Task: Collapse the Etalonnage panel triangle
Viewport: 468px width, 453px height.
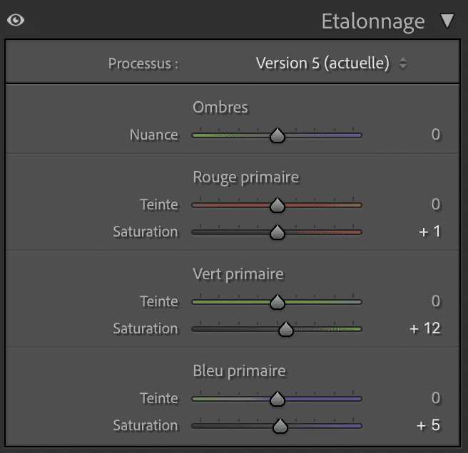Action: (447, 21)
